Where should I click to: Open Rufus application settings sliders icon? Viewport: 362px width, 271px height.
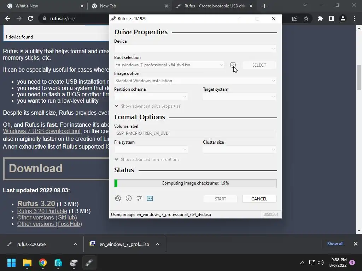[x=139, y=198]
